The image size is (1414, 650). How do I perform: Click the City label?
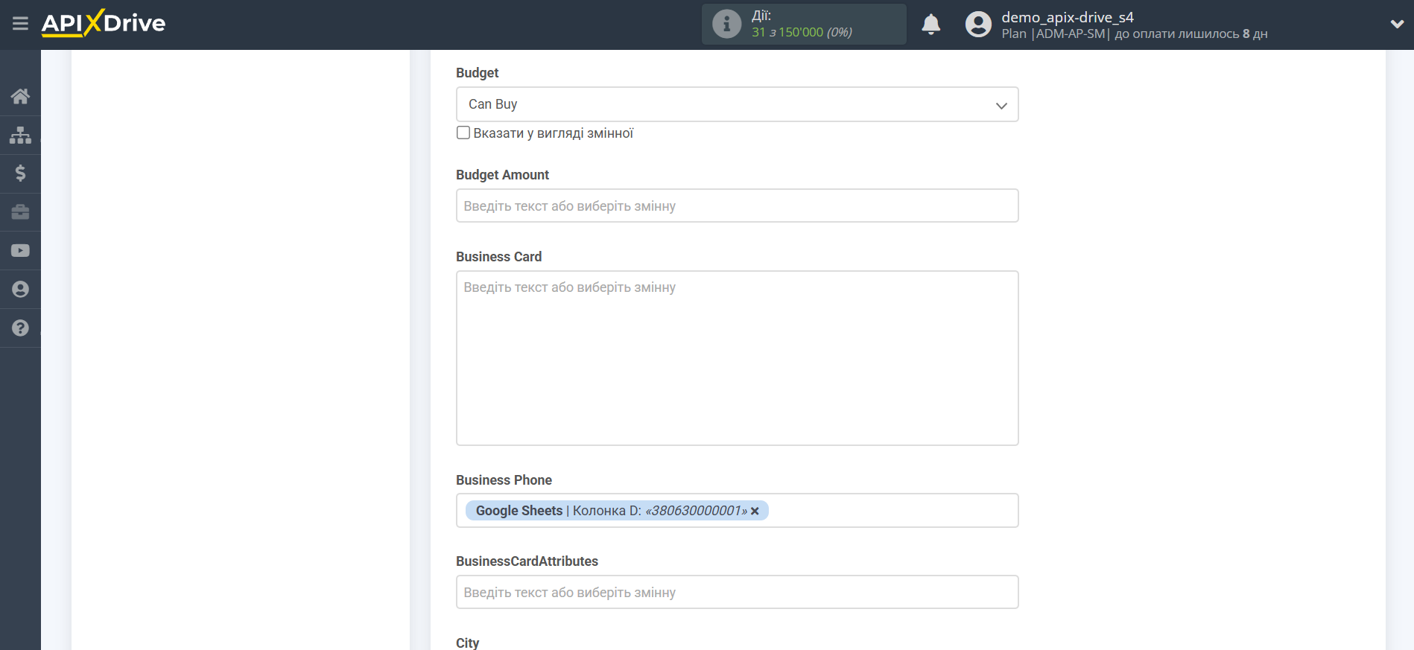pos(467,643)
